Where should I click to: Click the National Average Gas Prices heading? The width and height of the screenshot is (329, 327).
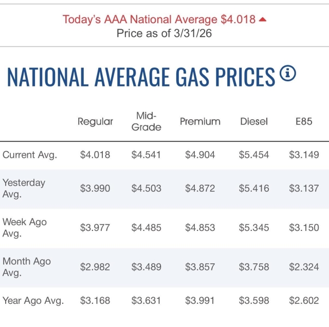click(x=141, y=77)
